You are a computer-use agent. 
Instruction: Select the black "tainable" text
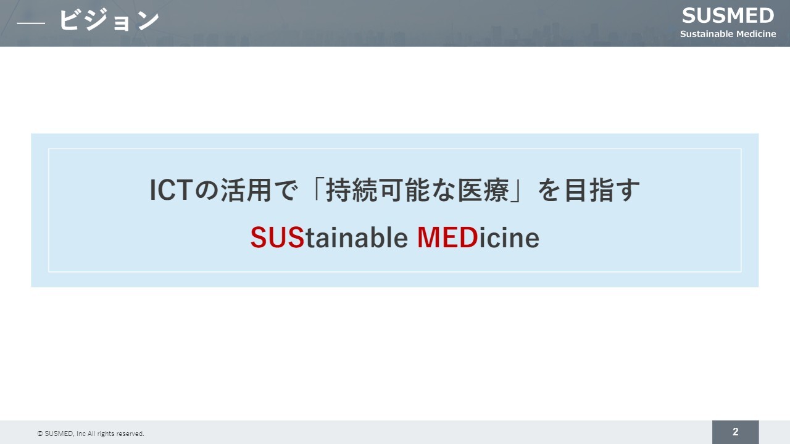point(356,237)
